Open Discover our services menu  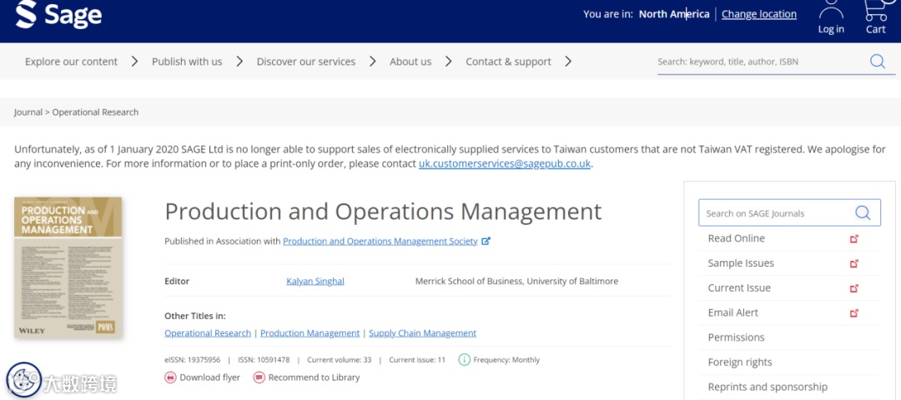point(305,62)
